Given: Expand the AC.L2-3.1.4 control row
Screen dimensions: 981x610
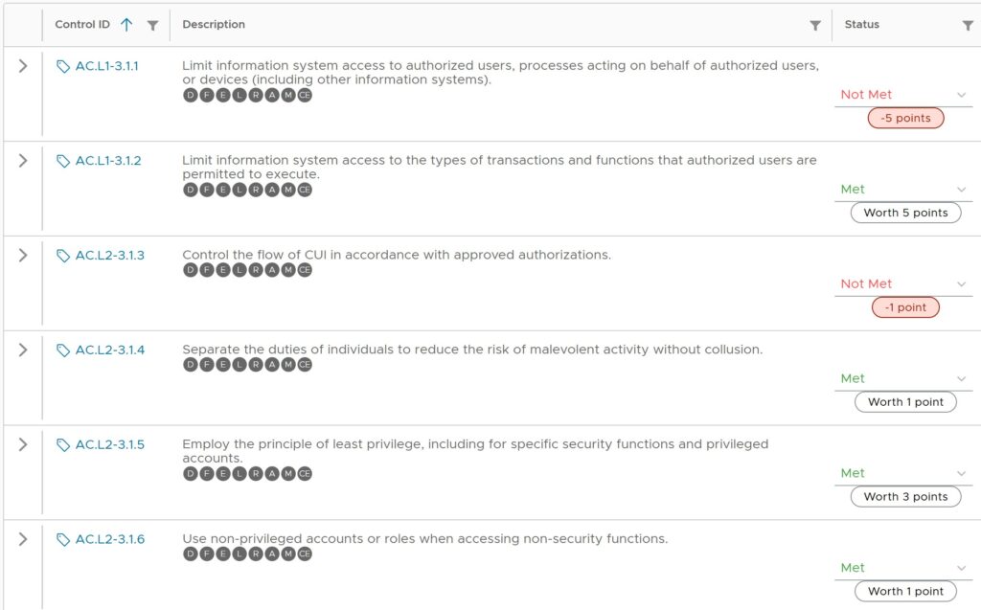Looking at the screenshot, I should pos(23,350).
